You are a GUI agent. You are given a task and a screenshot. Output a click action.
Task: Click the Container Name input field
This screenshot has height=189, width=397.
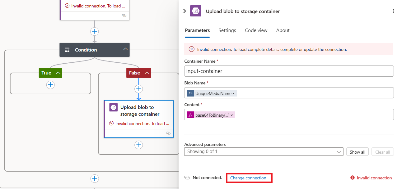tap(289, 71)
